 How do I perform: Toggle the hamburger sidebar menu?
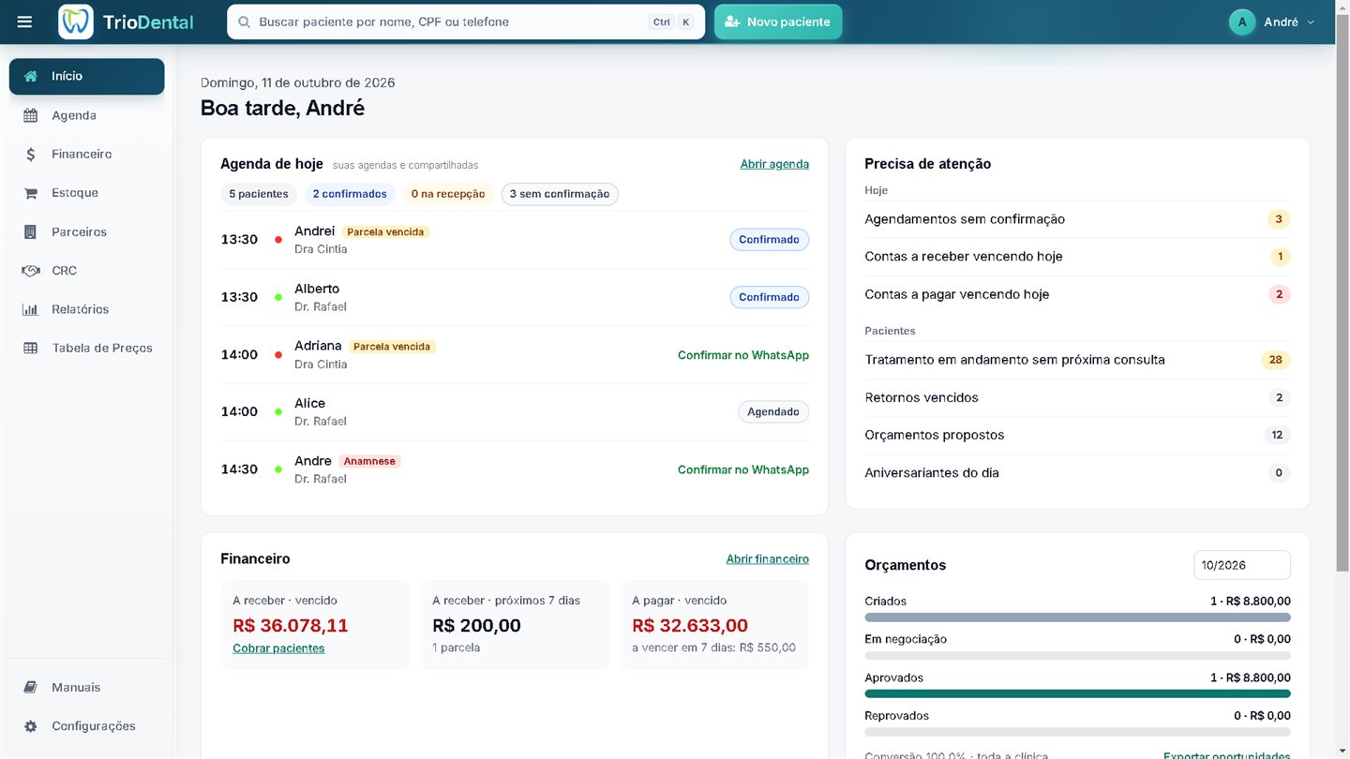24,22
